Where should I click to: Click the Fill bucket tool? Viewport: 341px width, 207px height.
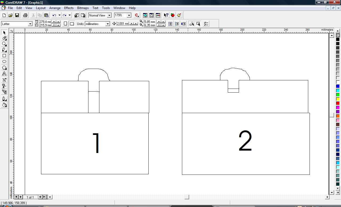(x=4, y=105)
